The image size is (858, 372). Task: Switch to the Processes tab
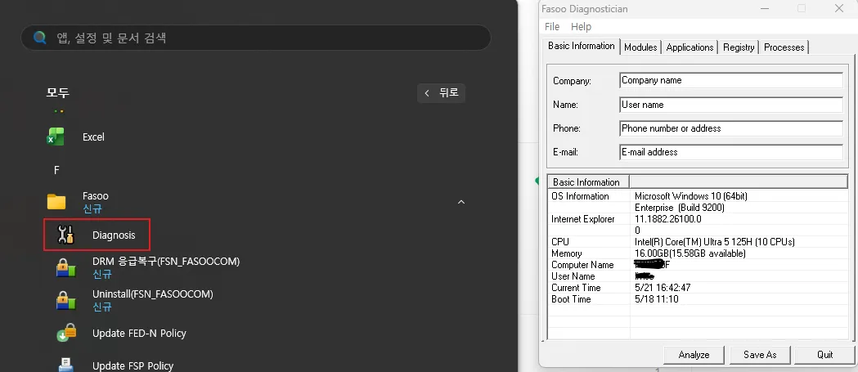coord(784,47)
